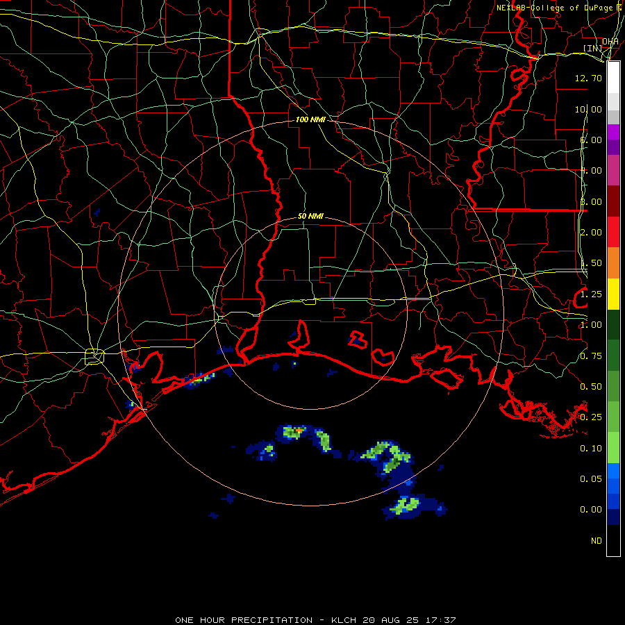Pick the dark maroon legend swatch near 3.00
Screen dimensions: 625x625
click(613, 201)
